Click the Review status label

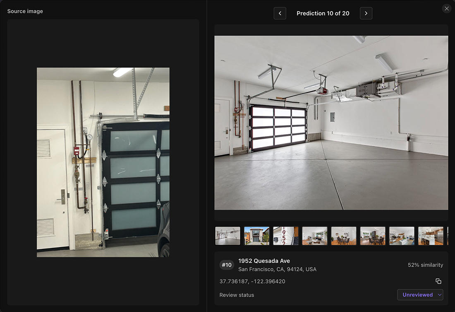coord(237,295)
